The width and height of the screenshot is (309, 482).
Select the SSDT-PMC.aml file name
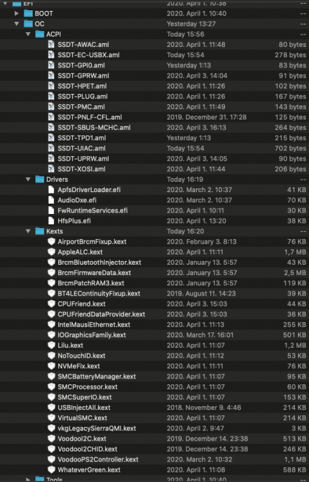(x=81, y=107)
